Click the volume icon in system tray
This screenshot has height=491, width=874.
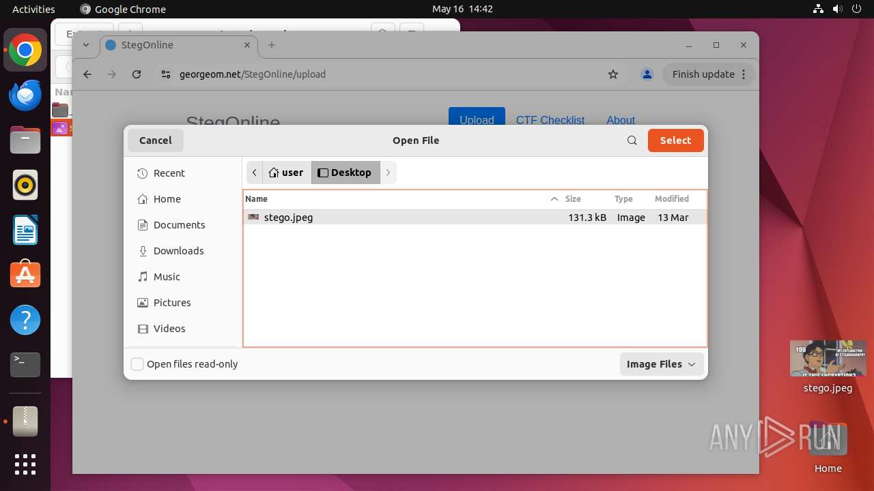(837, 9)
